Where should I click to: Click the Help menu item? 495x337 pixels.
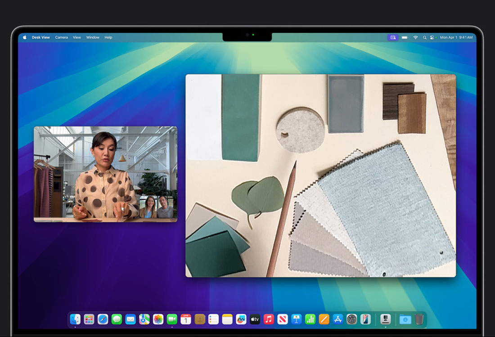[108, 37]
